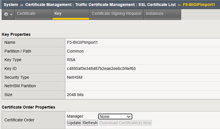
Task: Click the Key Properties heading
Action: (x=16, y=34)
